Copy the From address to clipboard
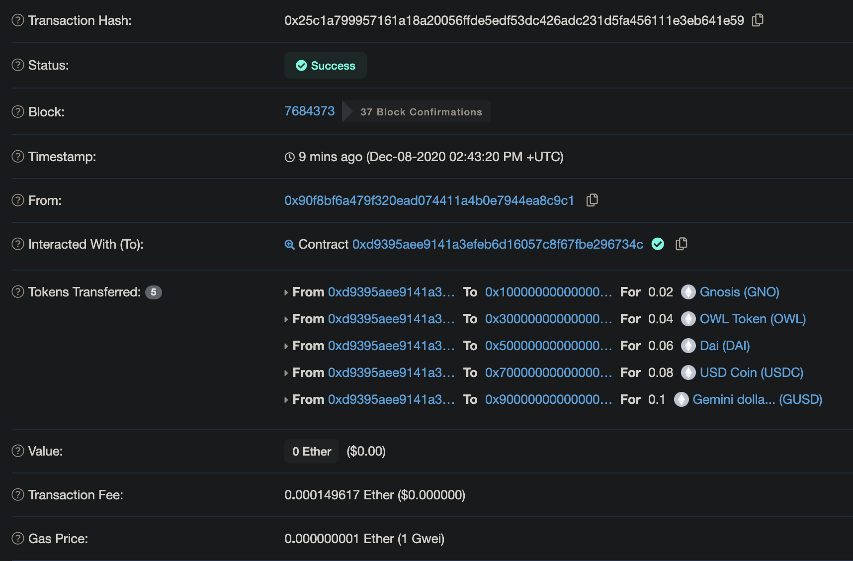This screenshot has height=561, width=853. point(592,200)
